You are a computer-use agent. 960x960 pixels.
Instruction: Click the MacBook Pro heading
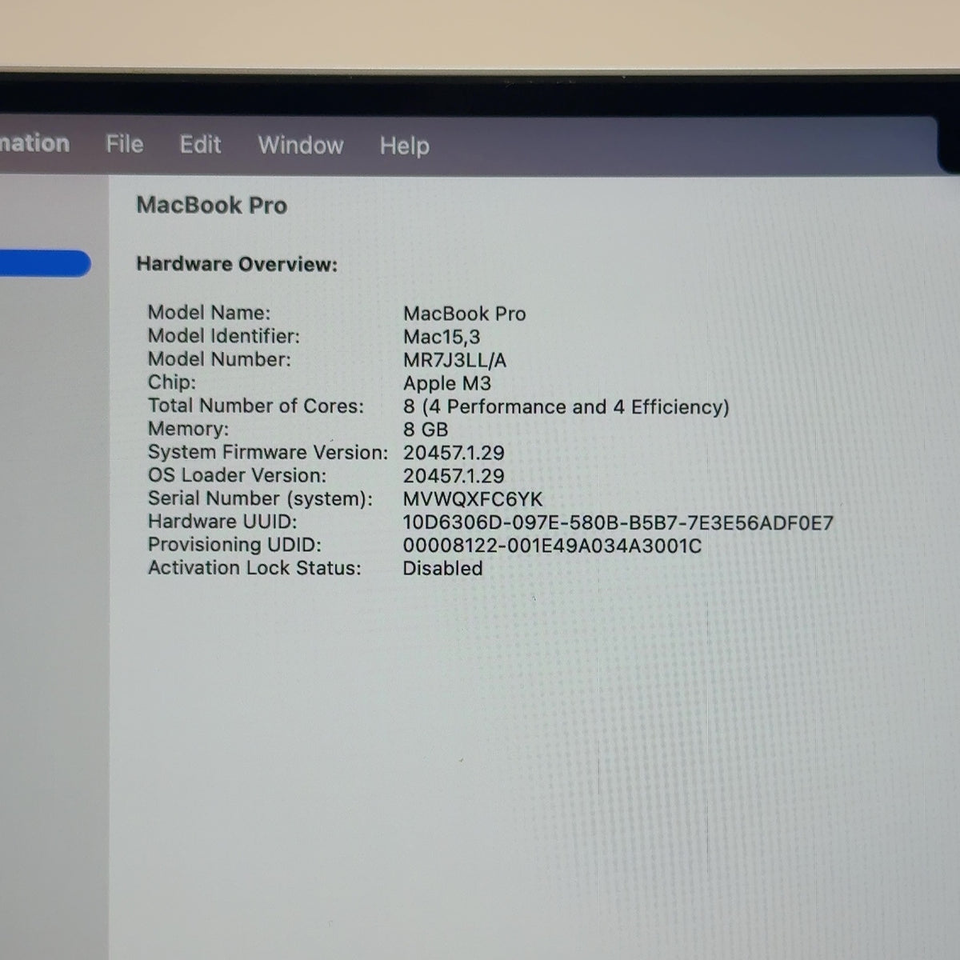tap(212, 205)
